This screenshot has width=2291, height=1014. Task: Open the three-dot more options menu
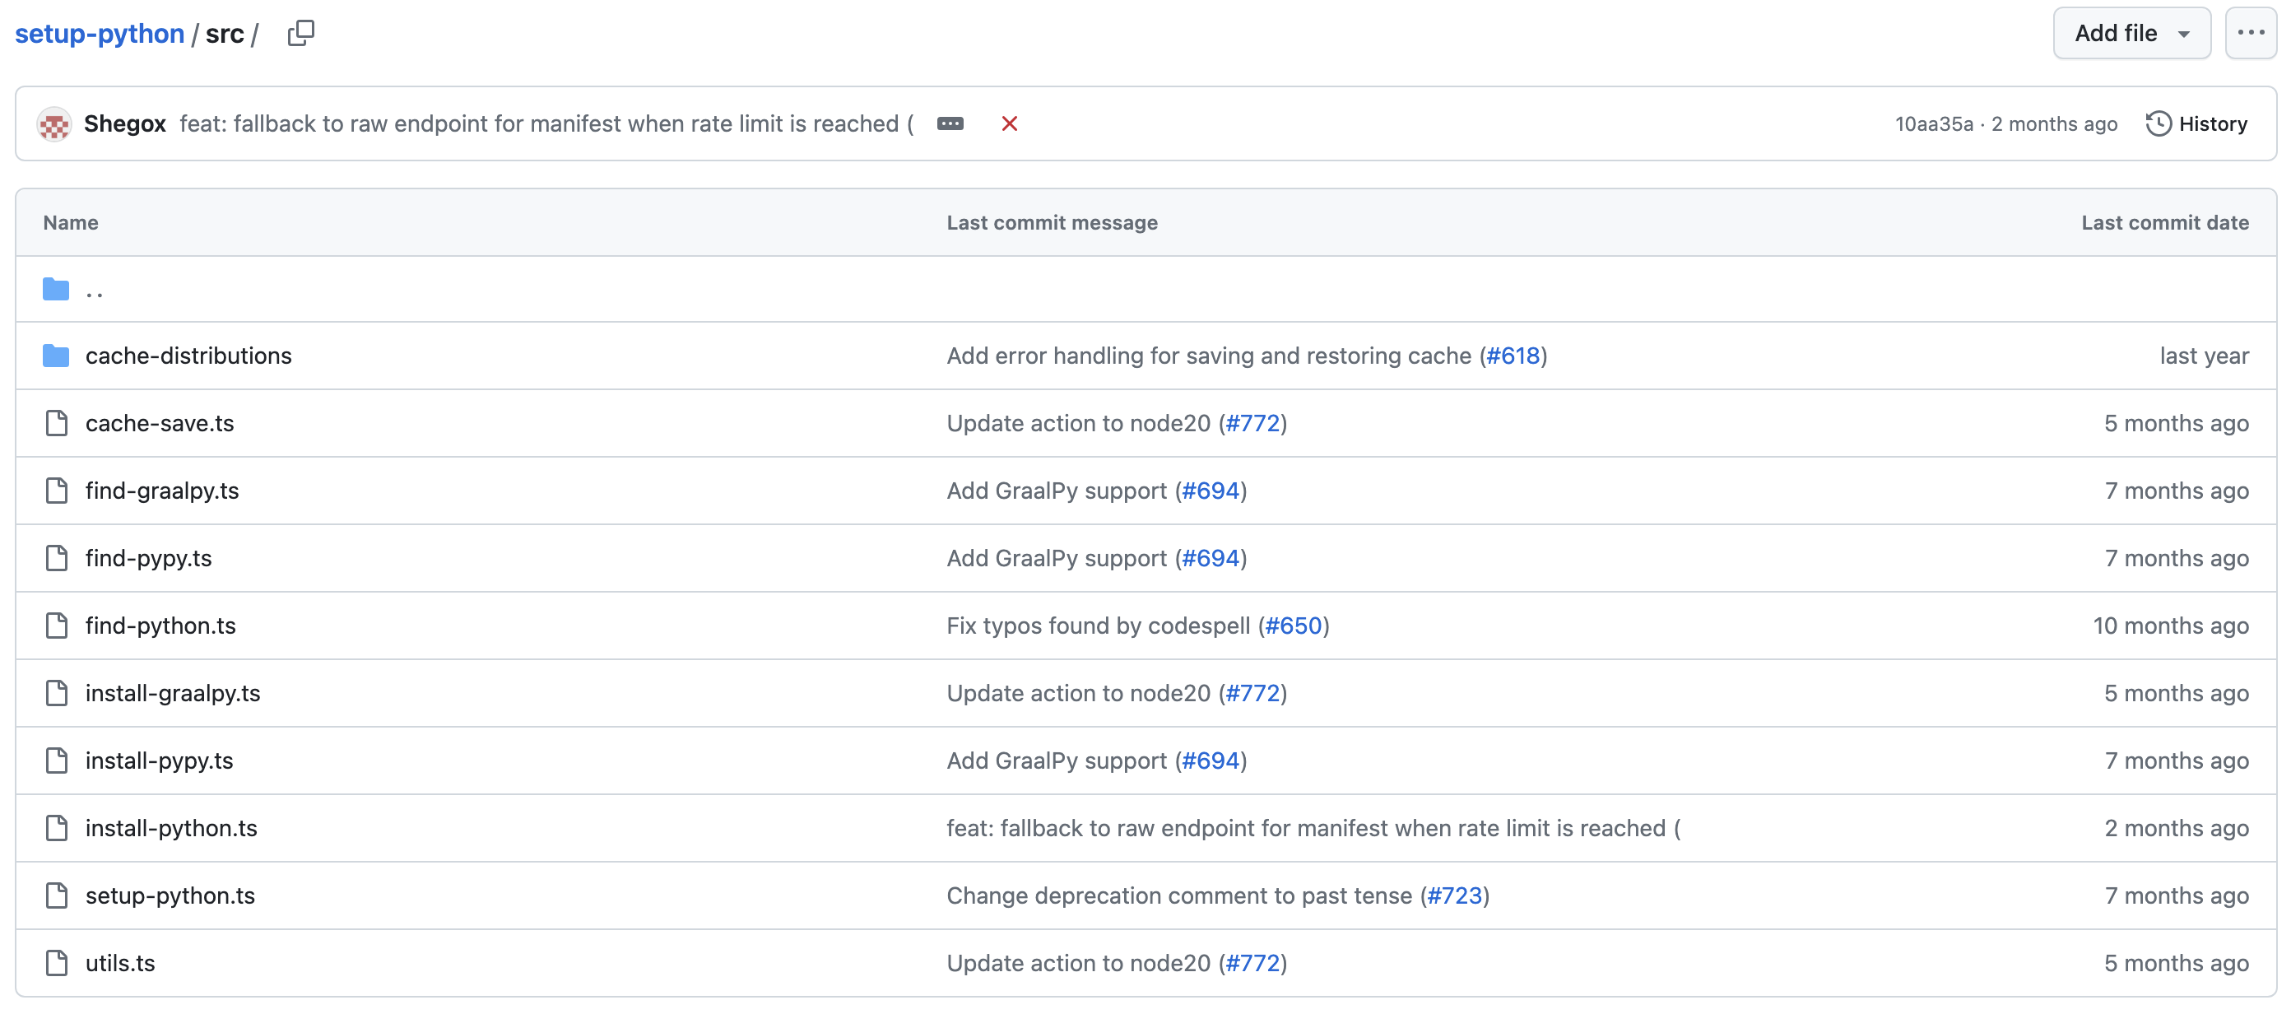[2250, 33]
